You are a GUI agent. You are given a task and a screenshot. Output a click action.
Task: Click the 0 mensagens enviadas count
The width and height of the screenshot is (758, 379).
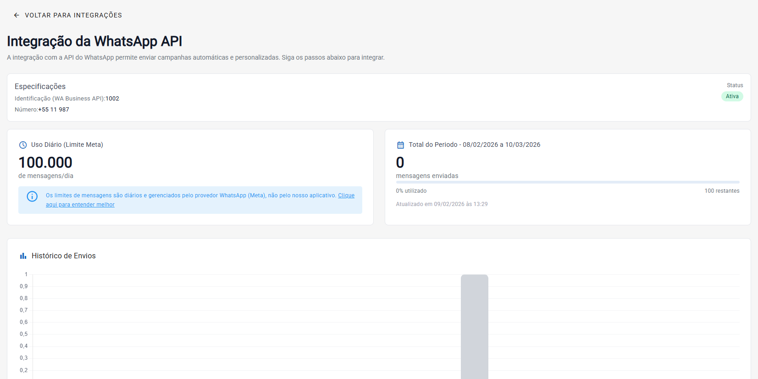point(400,162)
